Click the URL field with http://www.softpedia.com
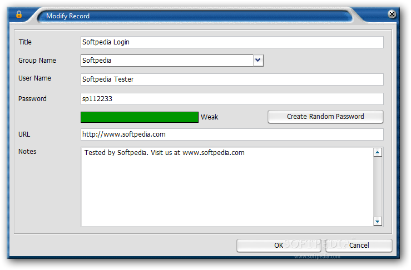 [232, 134]
